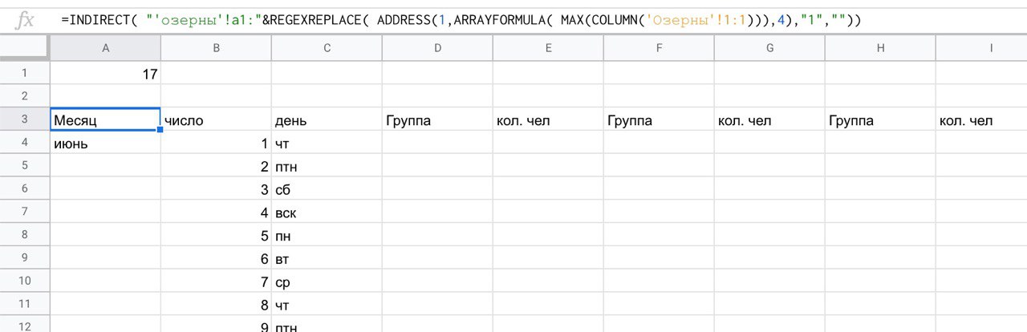
Task: Click 'Группа' cell in column D
Action: click(x=437, y=119)
